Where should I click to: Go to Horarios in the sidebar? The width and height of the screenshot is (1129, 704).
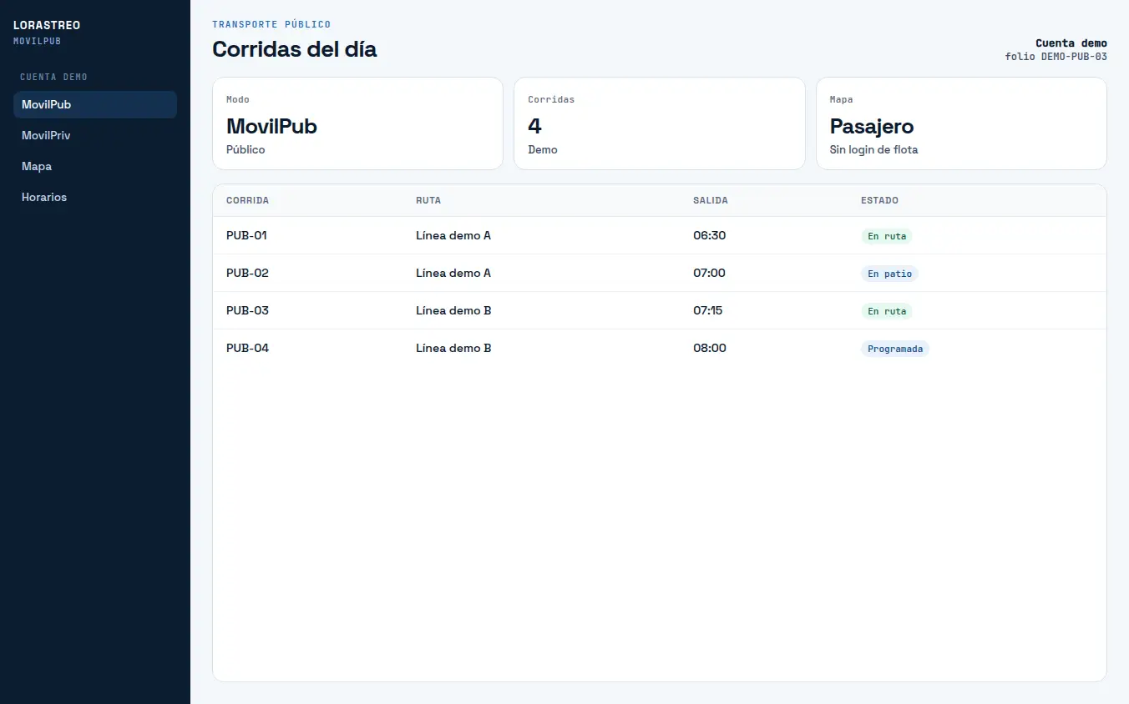(x=95, y=197)
